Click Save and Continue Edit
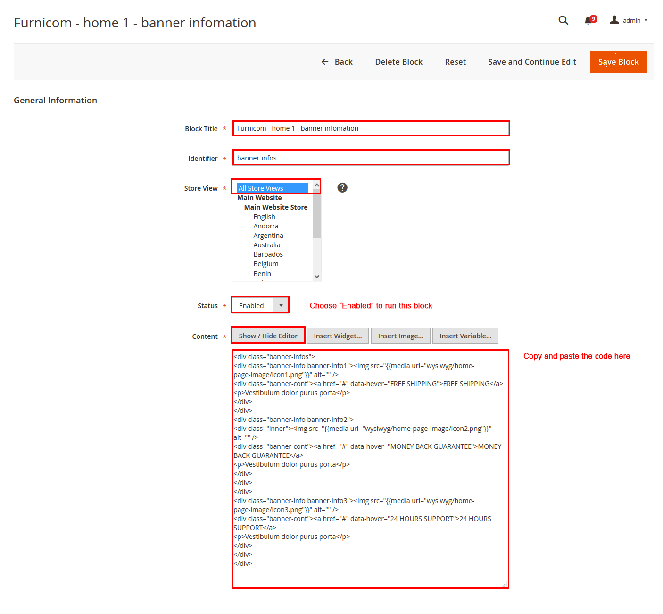This screenshot has width=663, height=614. (532, 62)
